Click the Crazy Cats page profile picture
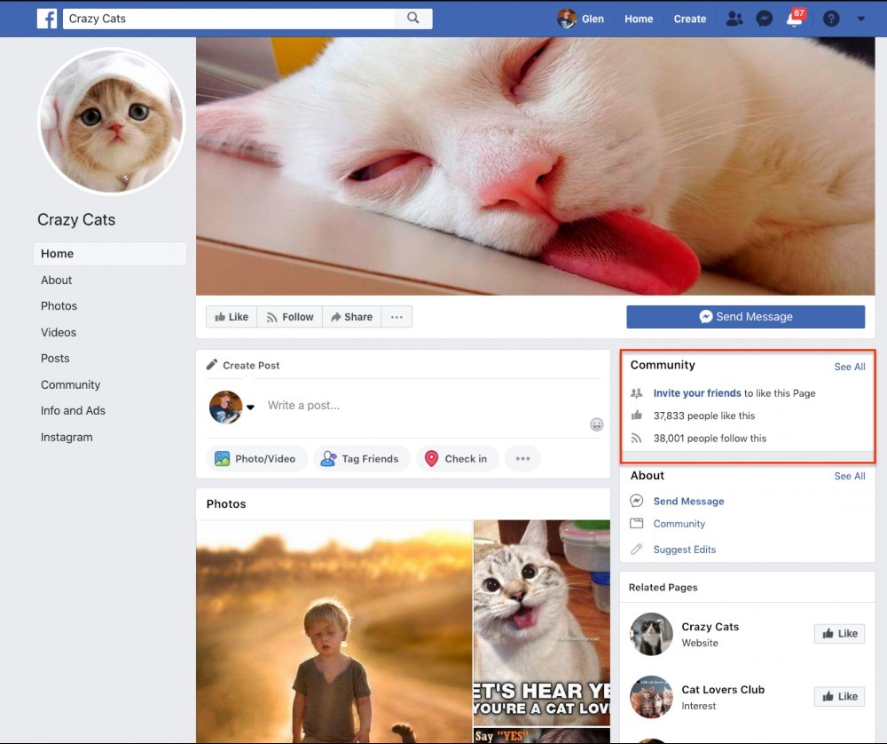This screenshot has height=744, width=887. (112, 121)
